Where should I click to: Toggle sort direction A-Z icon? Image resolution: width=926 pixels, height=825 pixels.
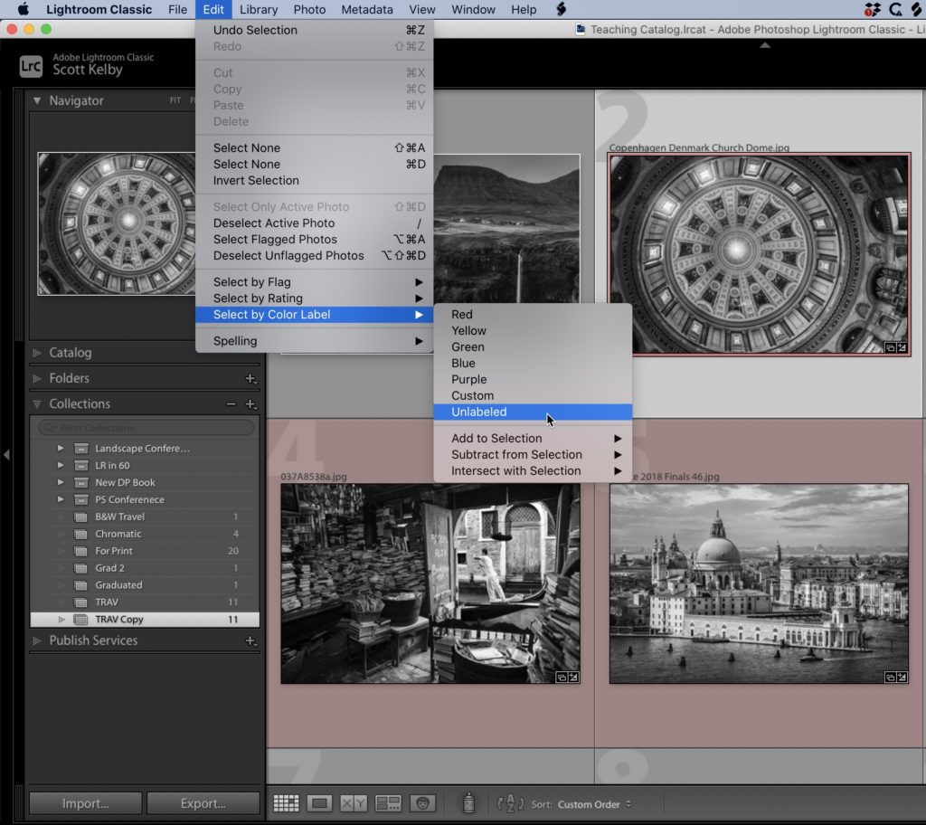pos(510,803)
